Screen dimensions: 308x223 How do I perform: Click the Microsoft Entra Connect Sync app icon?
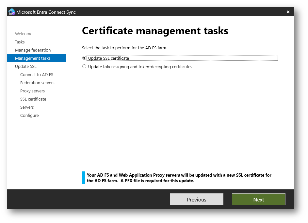click(12, 12)
